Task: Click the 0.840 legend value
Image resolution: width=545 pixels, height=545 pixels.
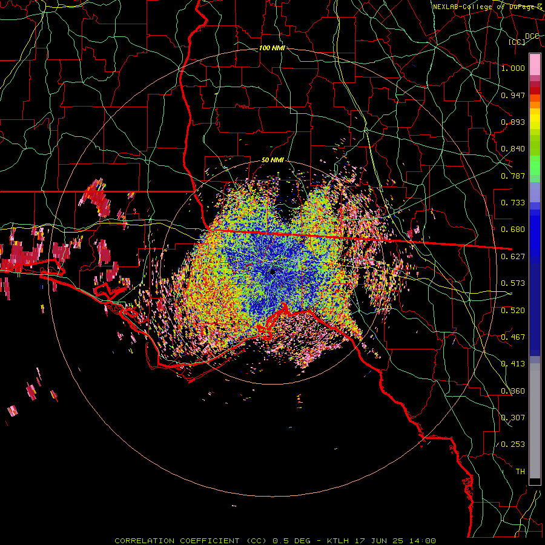Action: pyautogui.click(x=513, y=149)
